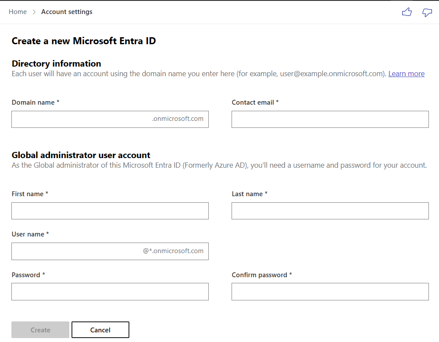Click inside the Contact email field
Image resolution: width=439 pixels, height=342 pixels.
(x=330, y=119)
